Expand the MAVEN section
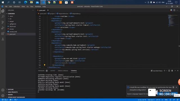180x101 pixels. pos(10,95)
